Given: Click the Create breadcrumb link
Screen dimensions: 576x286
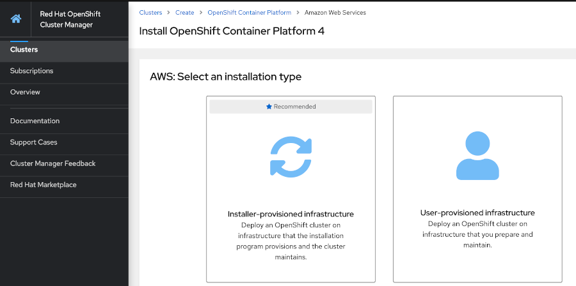Looking at the screenshot, I should (185, 13).
